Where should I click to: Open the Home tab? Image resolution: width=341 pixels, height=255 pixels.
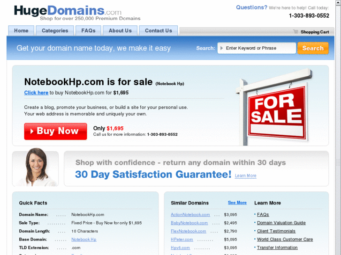point(21,30)
